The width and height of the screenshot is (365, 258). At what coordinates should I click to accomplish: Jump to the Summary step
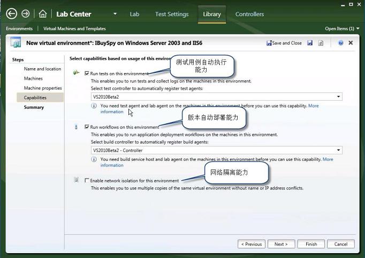[x=34, y=107]
